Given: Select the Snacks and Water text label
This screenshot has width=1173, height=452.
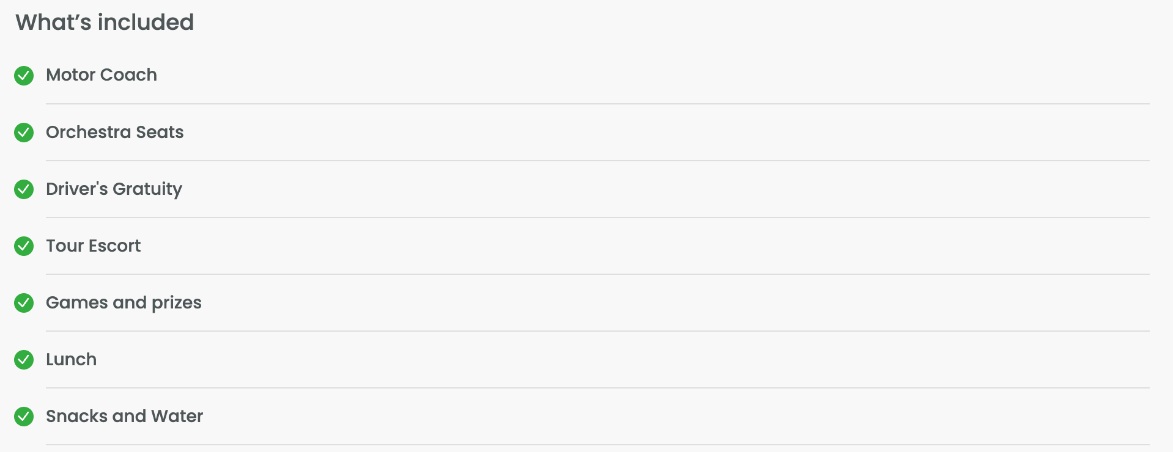Looking at the screenshot, I should (124, 417).
